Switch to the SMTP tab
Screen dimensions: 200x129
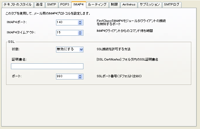click(x=51, y=5)
